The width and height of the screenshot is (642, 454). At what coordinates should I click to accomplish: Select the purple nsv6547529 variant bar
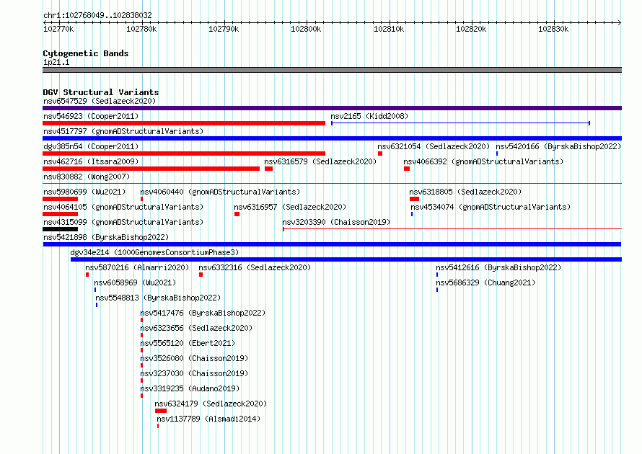332,108
